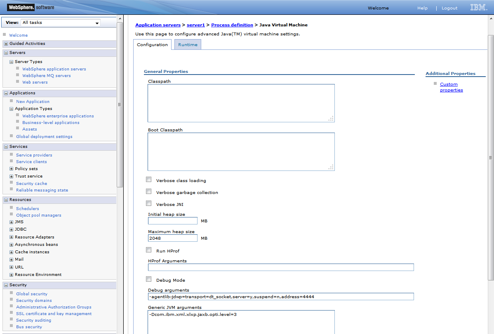The width and height of the screenshot is (494, 334).
Task: Open WebSphere application servers link
Action: pos(54,69)
